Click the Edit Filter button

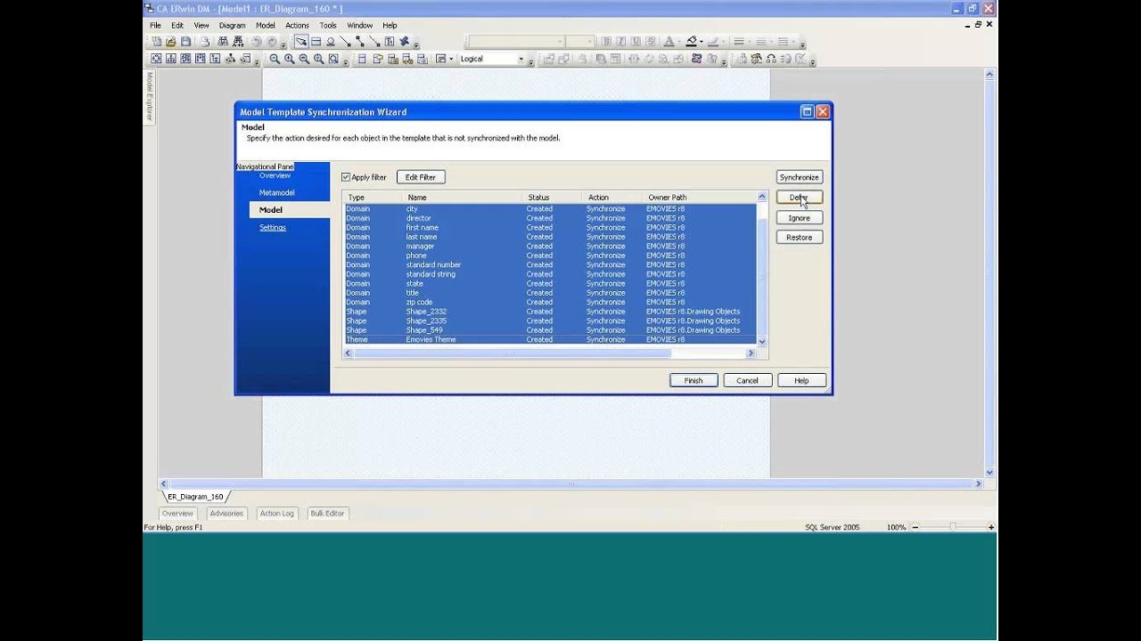pos(421,177)
